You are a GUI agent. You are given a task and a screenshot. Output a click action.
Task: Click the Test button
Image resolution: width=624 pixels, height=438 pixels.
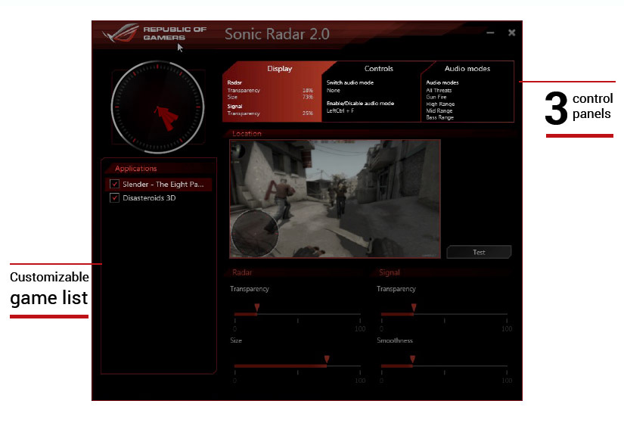[479, 252]
